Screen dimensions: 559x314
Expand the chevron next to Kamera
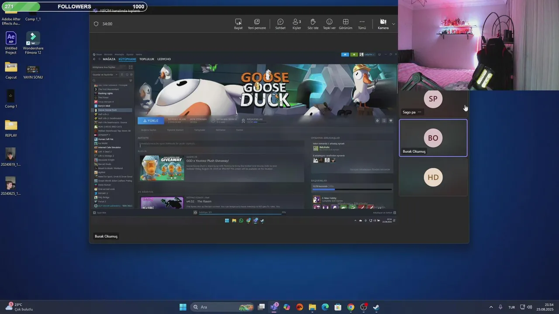tap(393, 24)
